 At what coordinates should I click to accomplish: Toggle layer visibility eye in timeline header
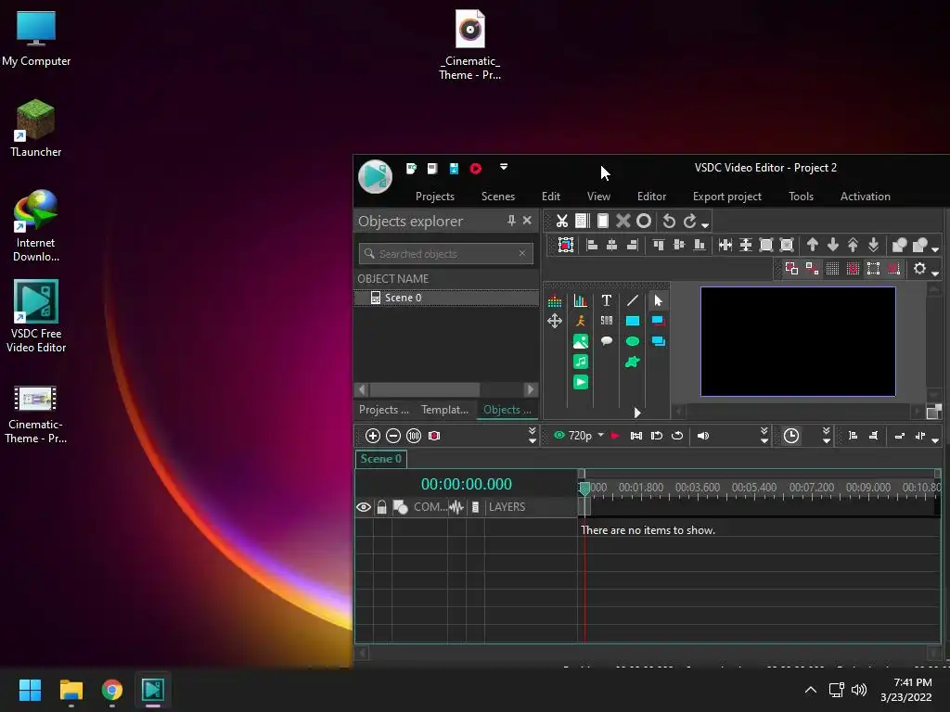point(364,507)
